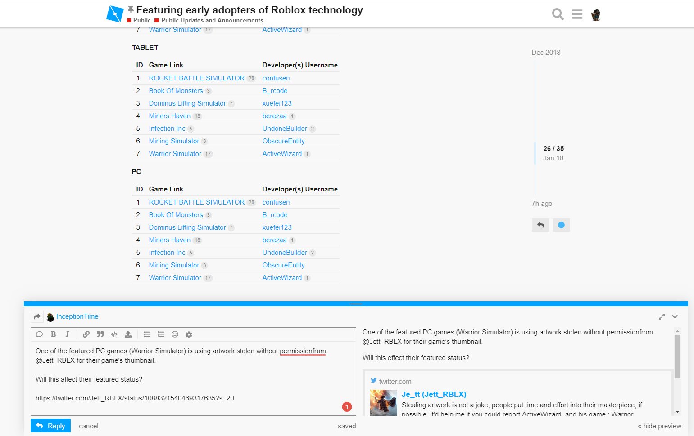
Task: Open composer options gear
Action: click(x=189, y=334)
